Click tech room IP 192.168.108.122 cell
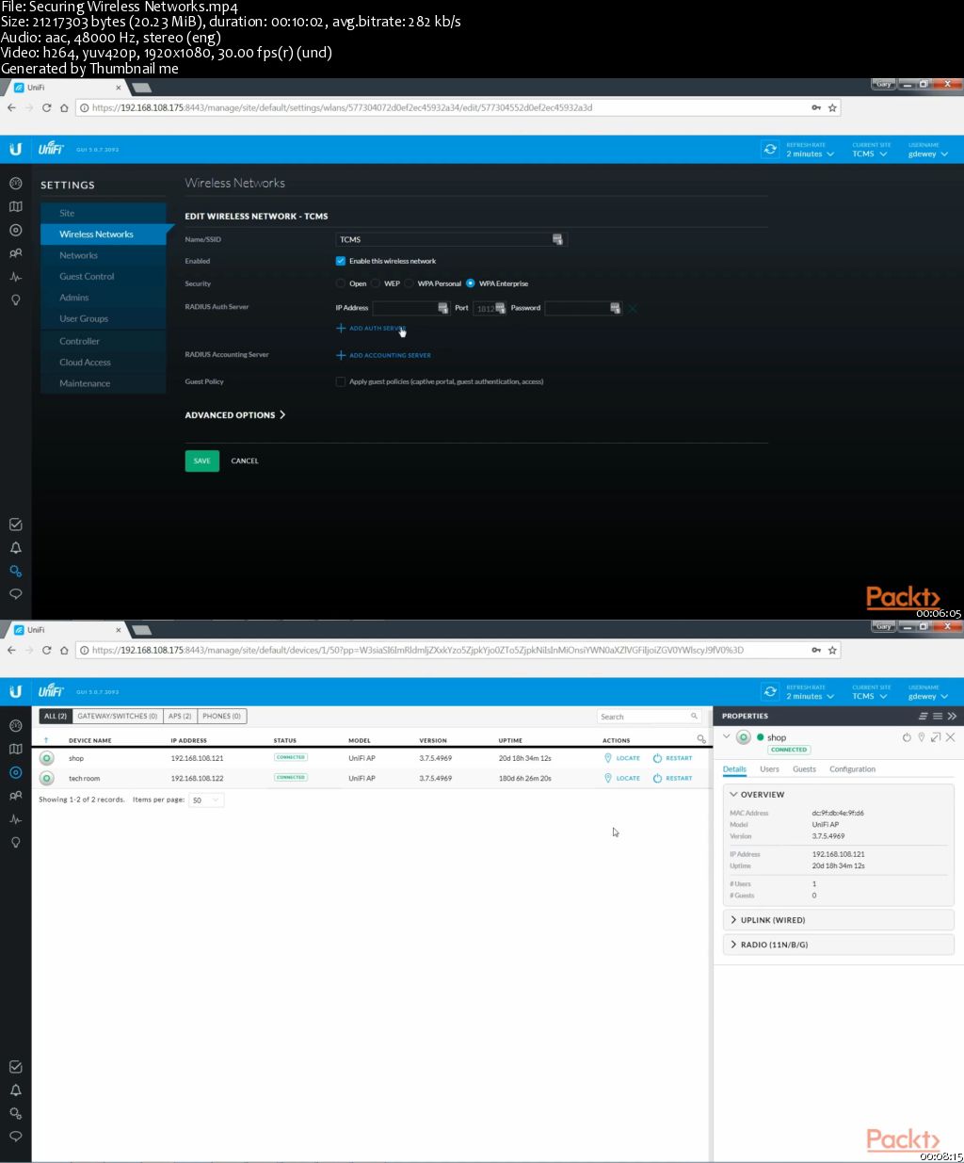Screen dimensions: 964x1163 tap(197, 779)
